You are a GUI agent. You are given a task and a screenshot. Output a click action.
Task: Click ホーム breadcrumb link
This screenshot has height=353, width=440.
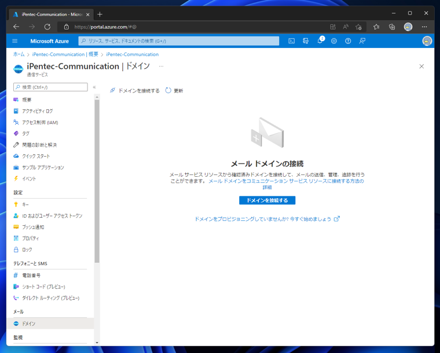click(x=19, y=54)
